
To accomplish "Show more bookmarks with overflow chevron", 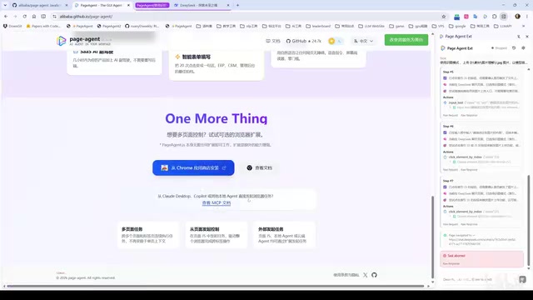I will (x=524, y=26).
